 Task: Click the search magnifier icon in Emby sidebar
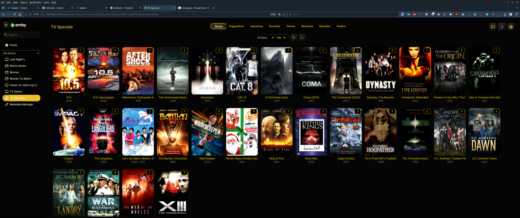6,35
